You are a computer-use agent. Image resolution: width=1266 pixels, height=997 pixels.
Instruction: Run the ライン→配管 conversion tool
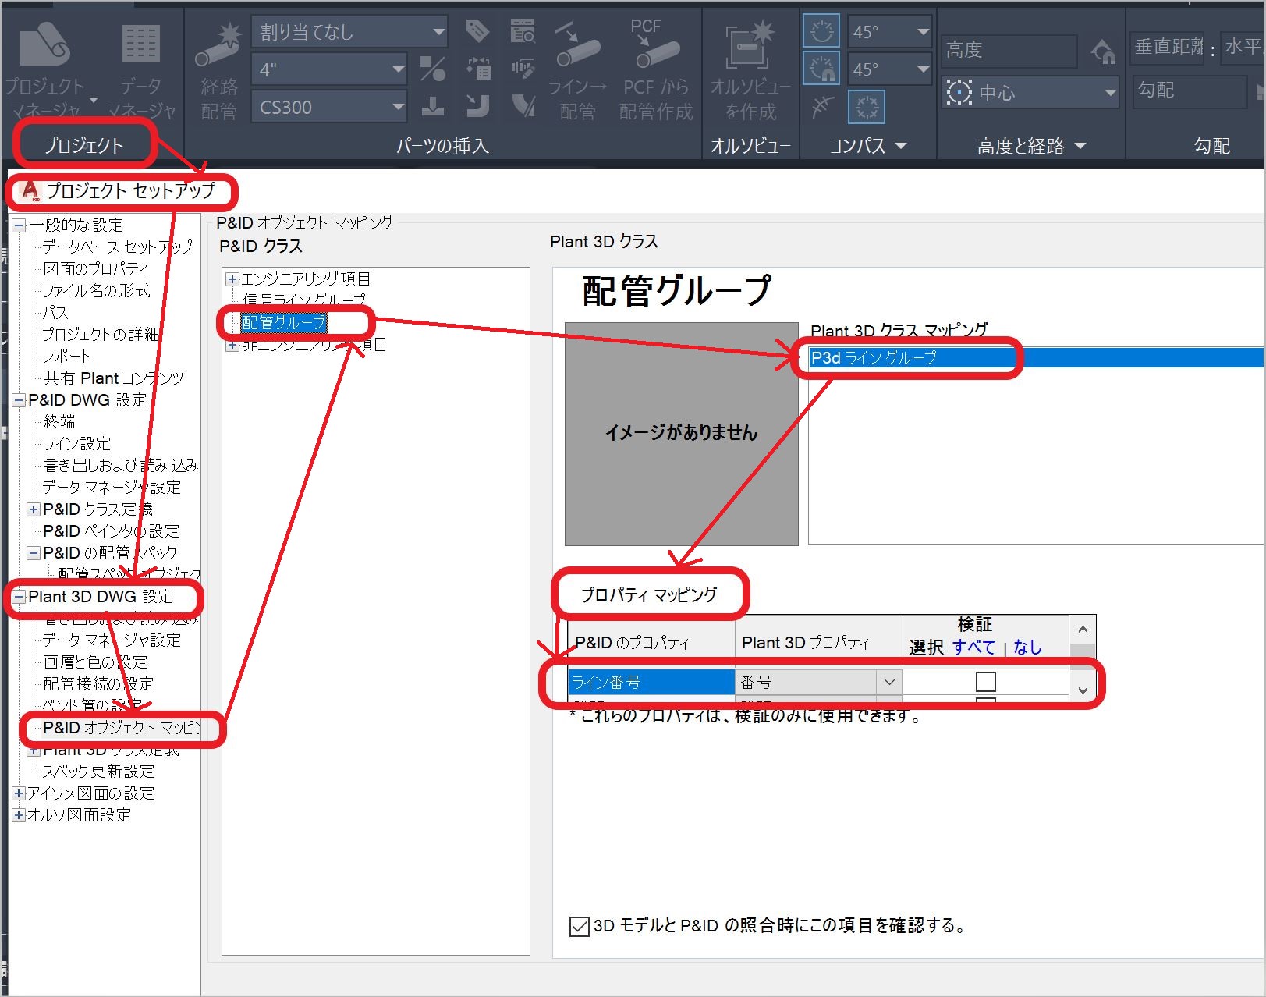[577, 70]
